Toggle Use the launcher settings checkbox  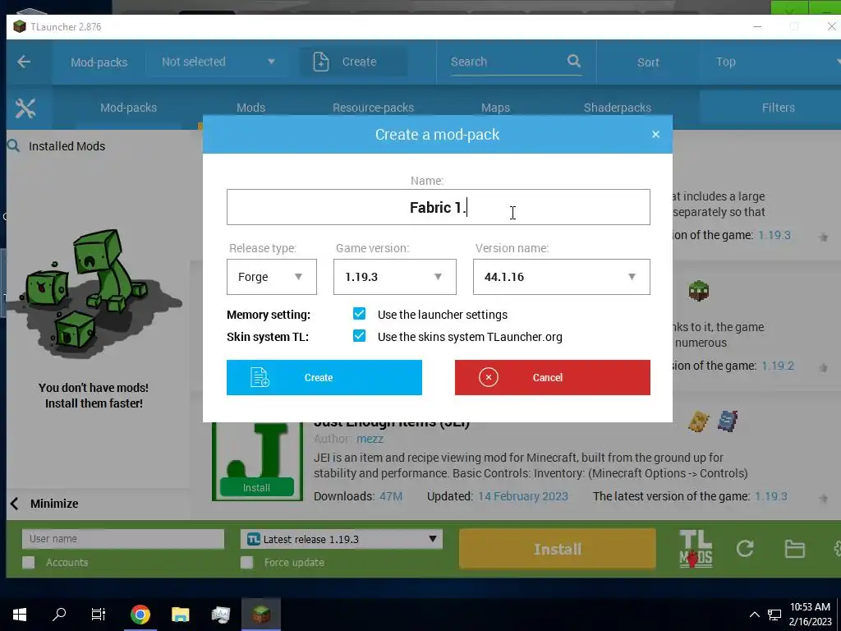pos(360,314)
